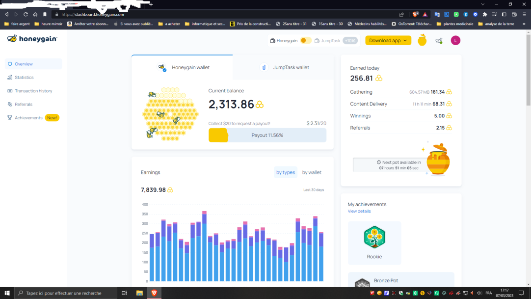Click the browser back button

point(7,14)
